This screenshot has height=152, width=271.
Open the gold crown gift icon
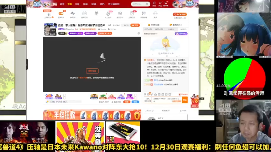94,97
